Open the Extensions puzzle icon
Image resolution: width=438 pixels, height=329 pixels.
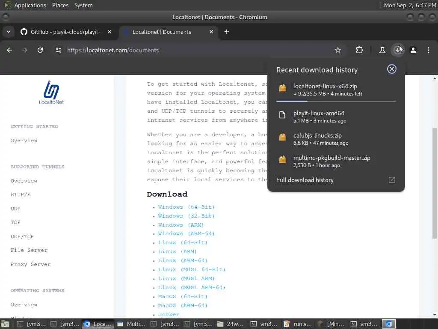(x=359, y=50)
